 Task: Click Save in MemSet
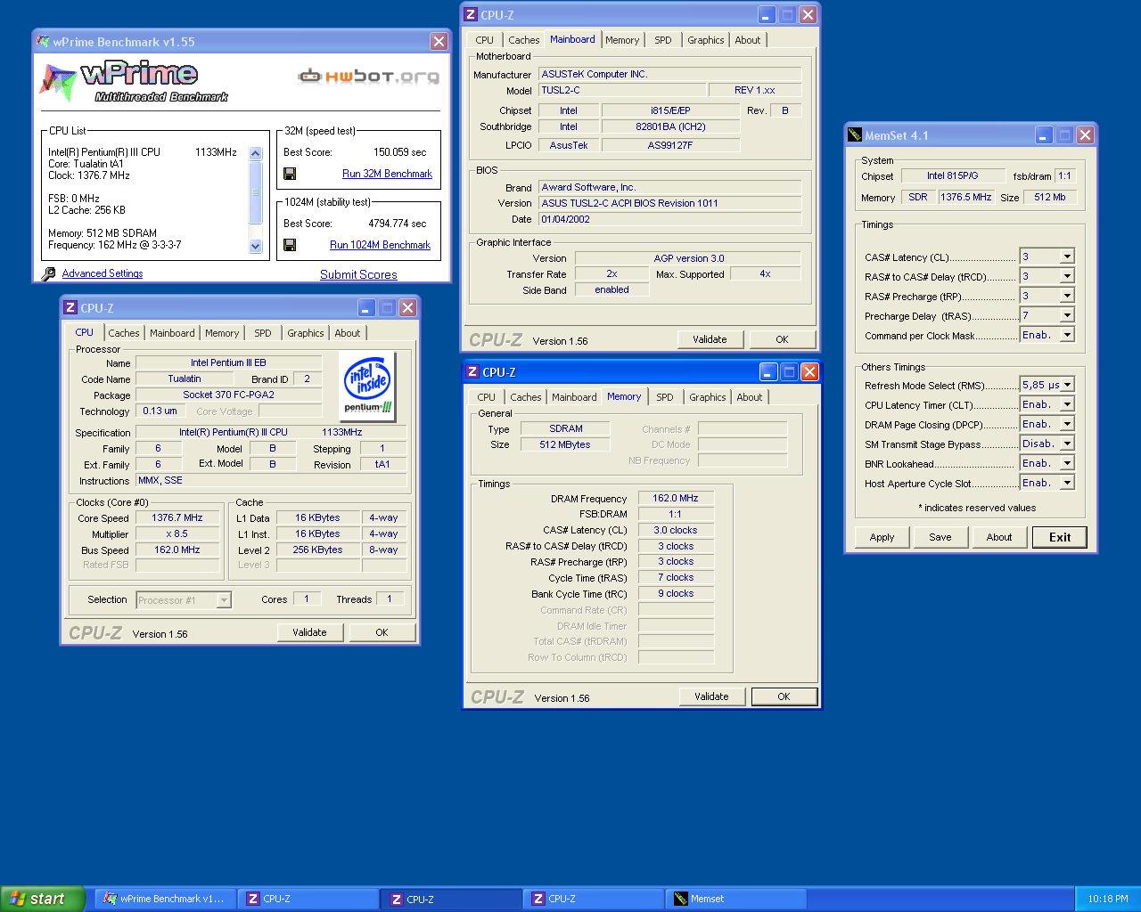coord(940,537)
